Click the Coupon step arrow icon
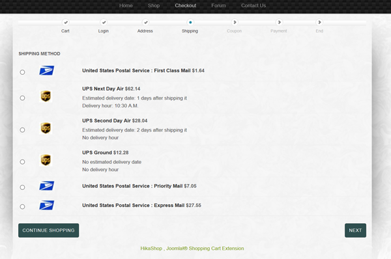 coord(235,22)
